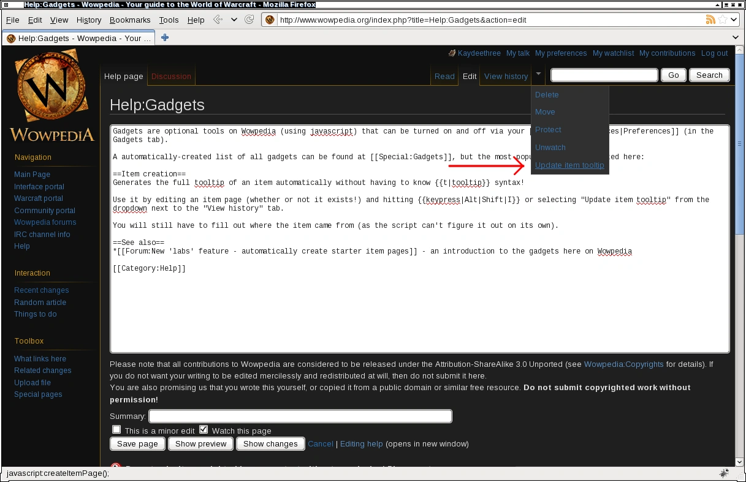This screenshot has width=746, height=482.
Task: Click the Log out link
Action: point(715,53)
